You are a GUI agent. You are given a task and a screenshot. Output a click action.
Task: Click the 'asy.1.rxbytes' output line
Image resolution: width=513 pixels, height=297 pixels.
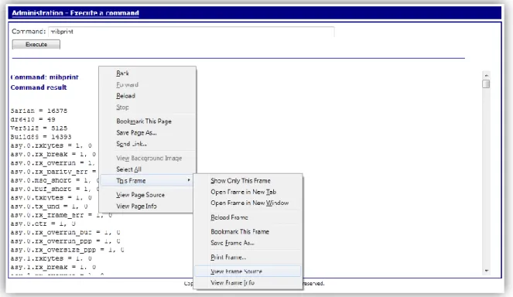coord(51,258)
